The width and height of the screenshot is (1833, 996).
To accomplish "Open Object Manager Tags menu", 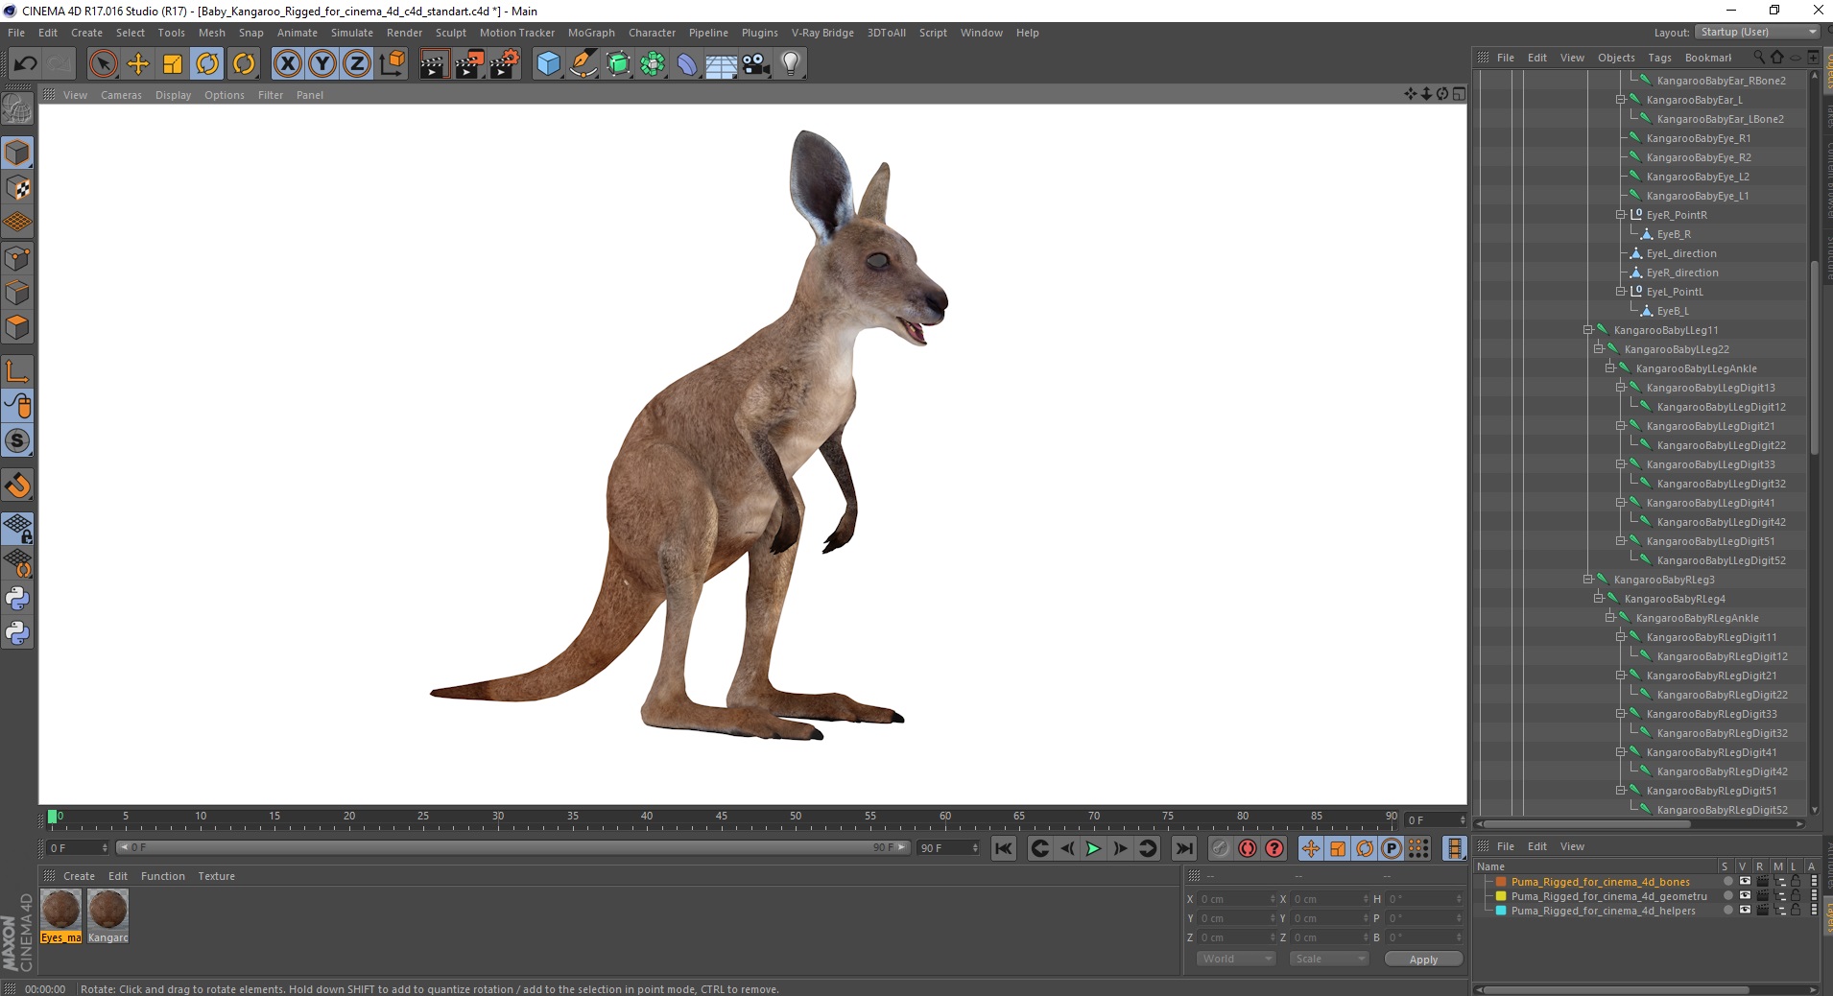I will click(1659, 58).
